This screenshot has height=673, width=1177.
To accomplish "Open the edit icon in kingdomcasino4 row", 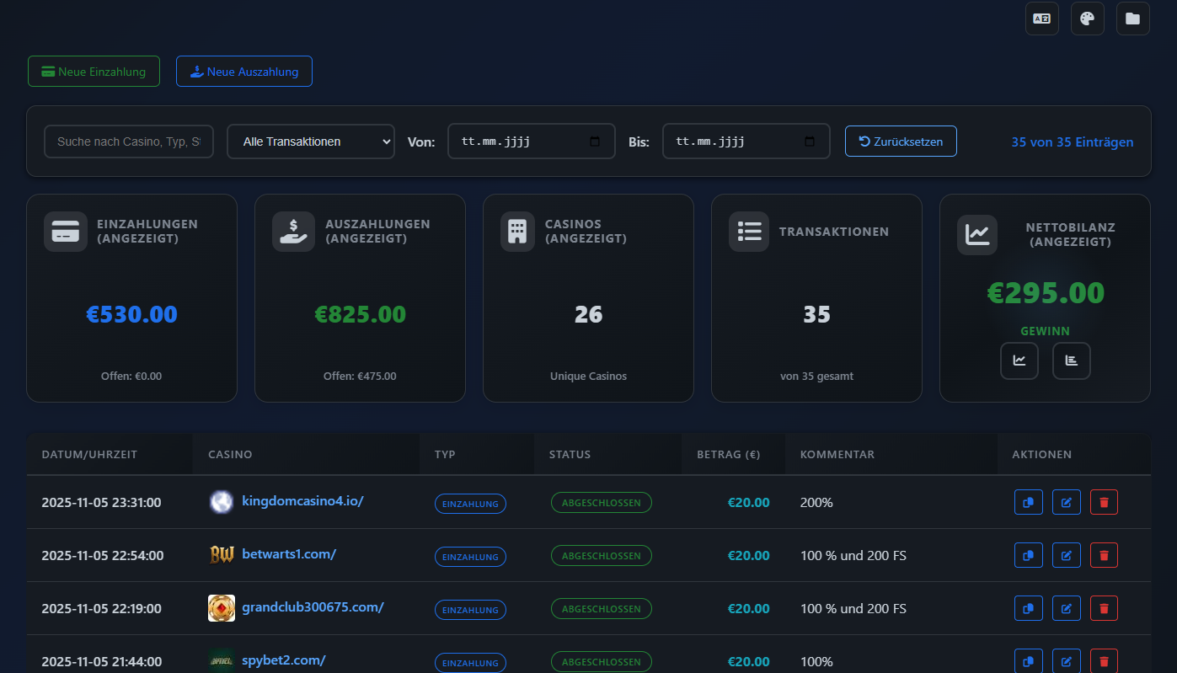I will (x=1067, y=502).
